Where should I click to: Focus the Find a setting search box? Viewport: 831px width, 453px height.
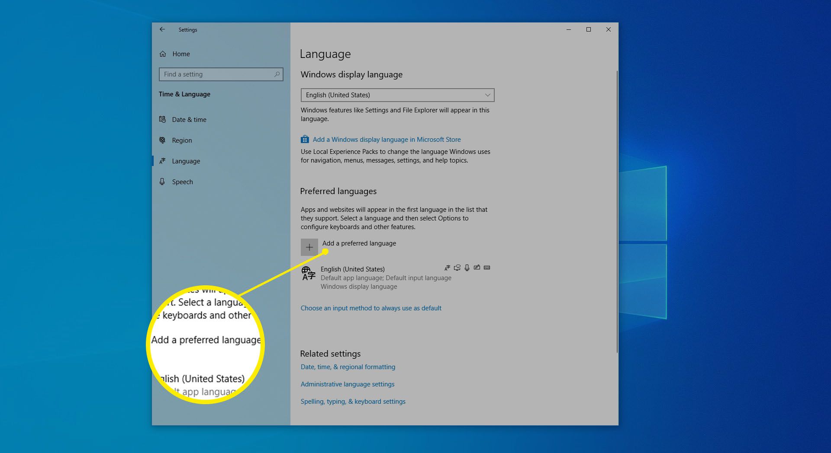pos(221,74)
